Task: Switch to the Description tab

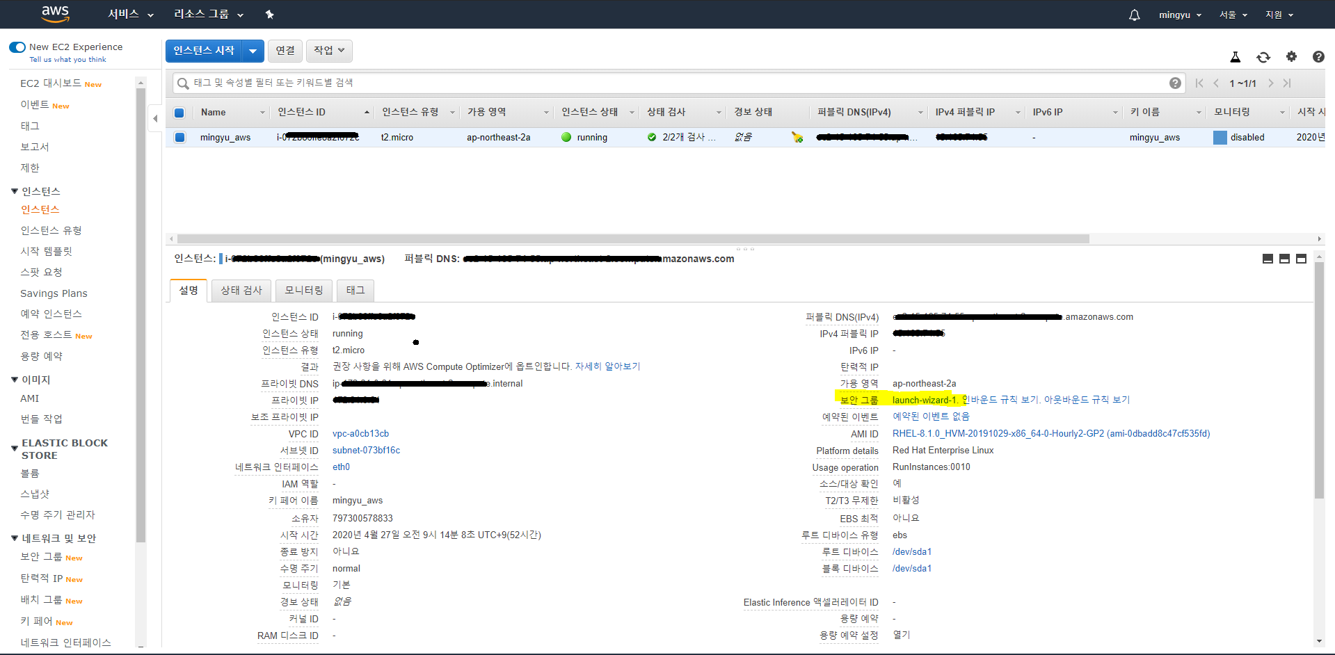Action: [x=189, y=291]
